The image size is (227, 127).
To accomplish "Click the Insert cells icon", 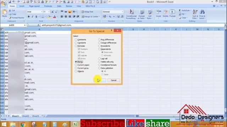I will (159, 12).
